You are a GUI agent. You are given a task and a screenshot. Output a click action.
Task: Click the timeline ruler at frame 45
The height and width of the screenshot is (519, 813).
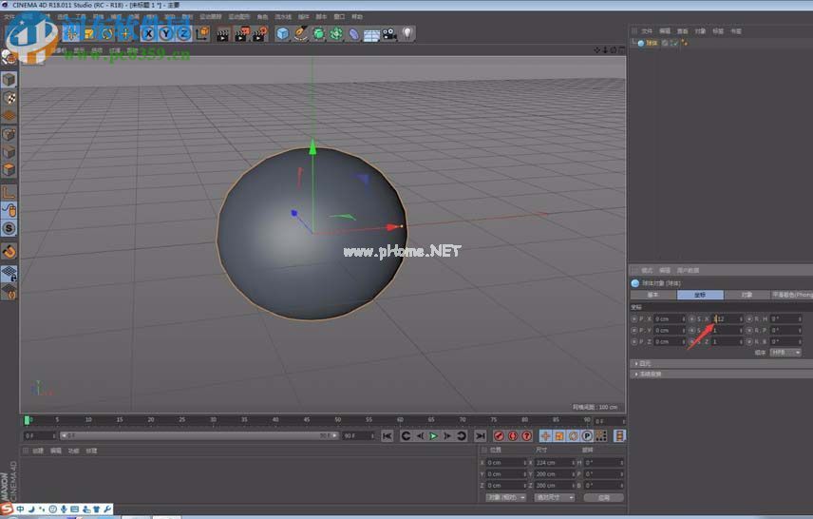click(306, 419)
